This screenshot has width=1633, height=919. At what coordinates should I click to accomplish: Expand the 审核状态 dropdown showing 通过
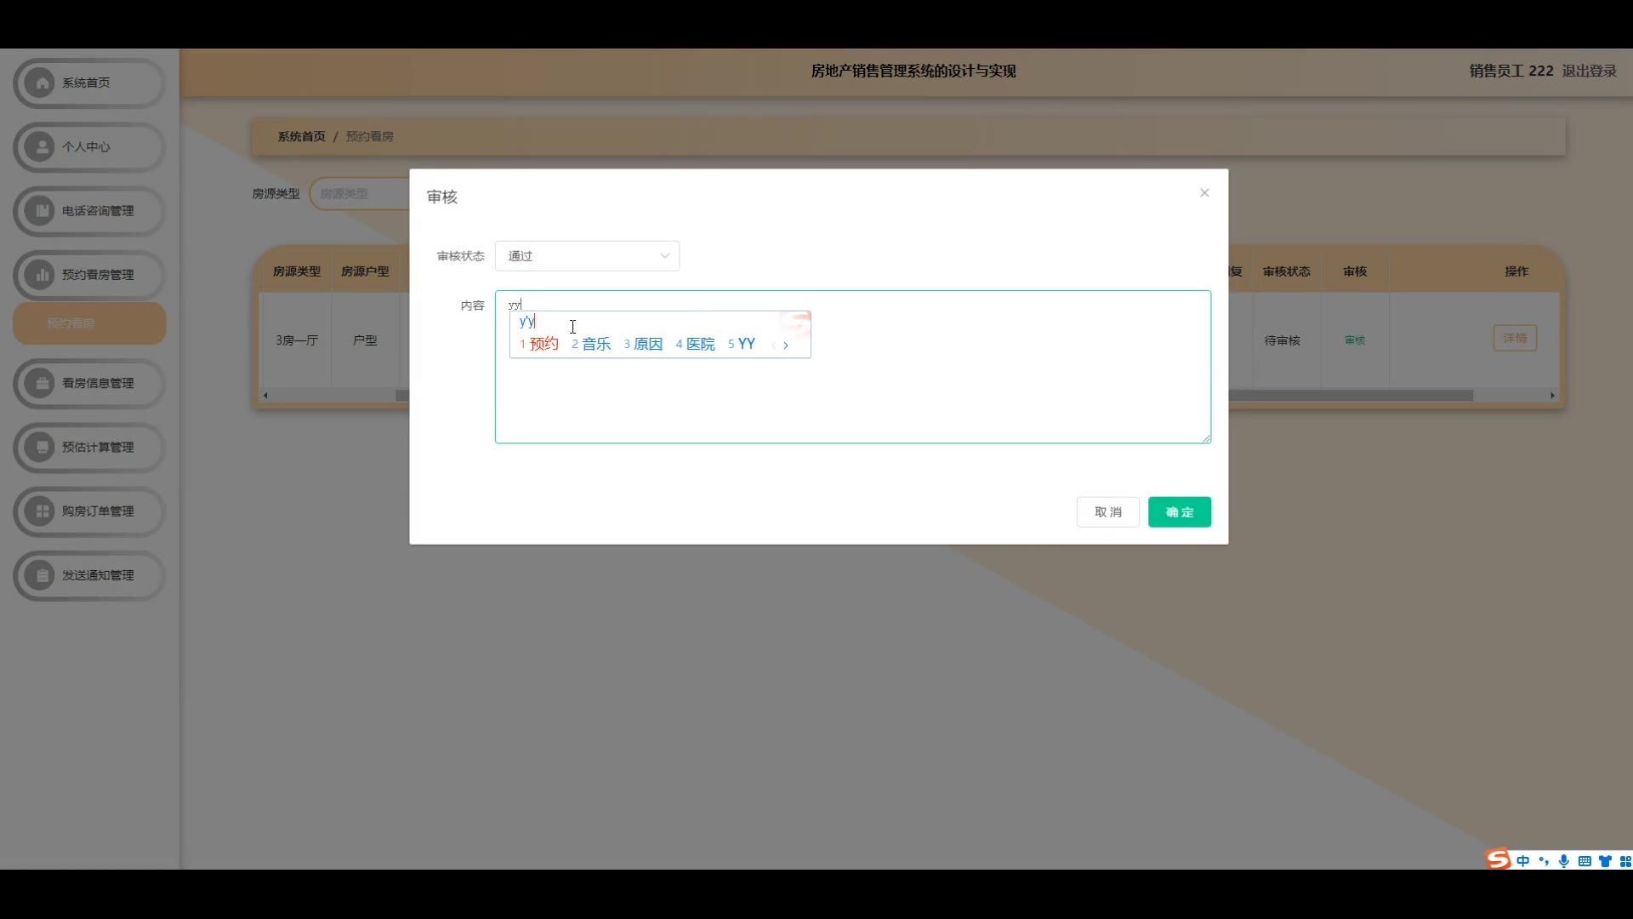pos(587,256)
